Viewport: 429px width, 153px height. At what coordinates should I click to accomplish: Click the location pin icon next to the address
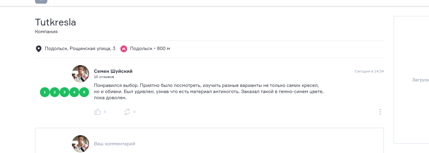pyautogui.click(x=39, y=49)
